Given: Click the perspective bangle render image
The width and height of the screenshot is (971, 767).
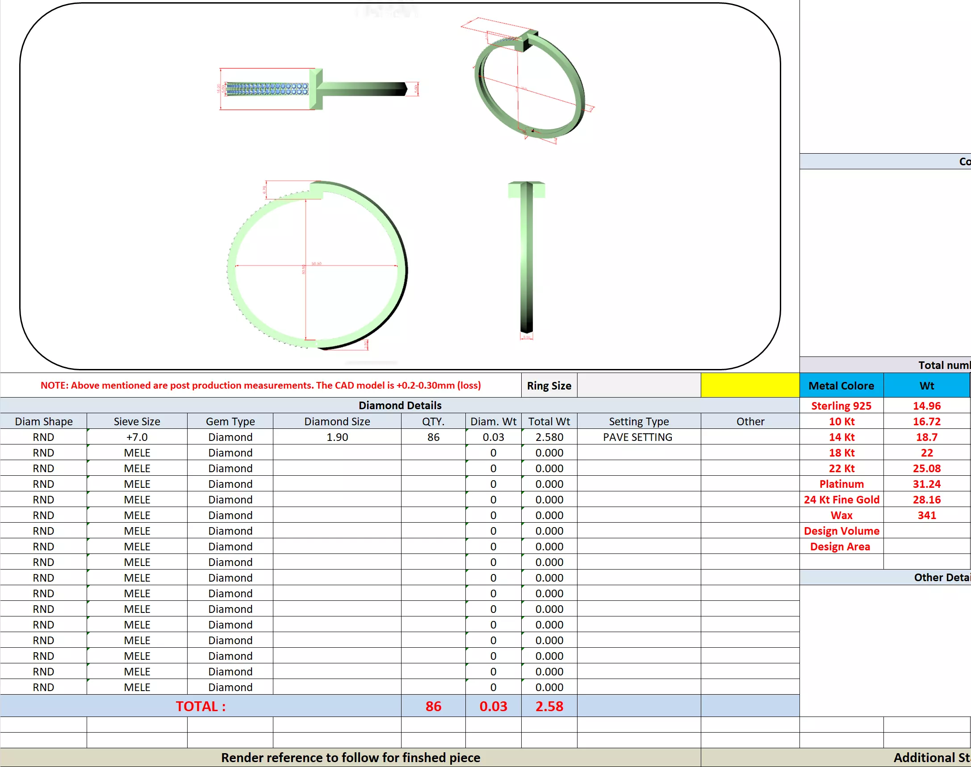Looking at the screenshot, I should point(530,83).
